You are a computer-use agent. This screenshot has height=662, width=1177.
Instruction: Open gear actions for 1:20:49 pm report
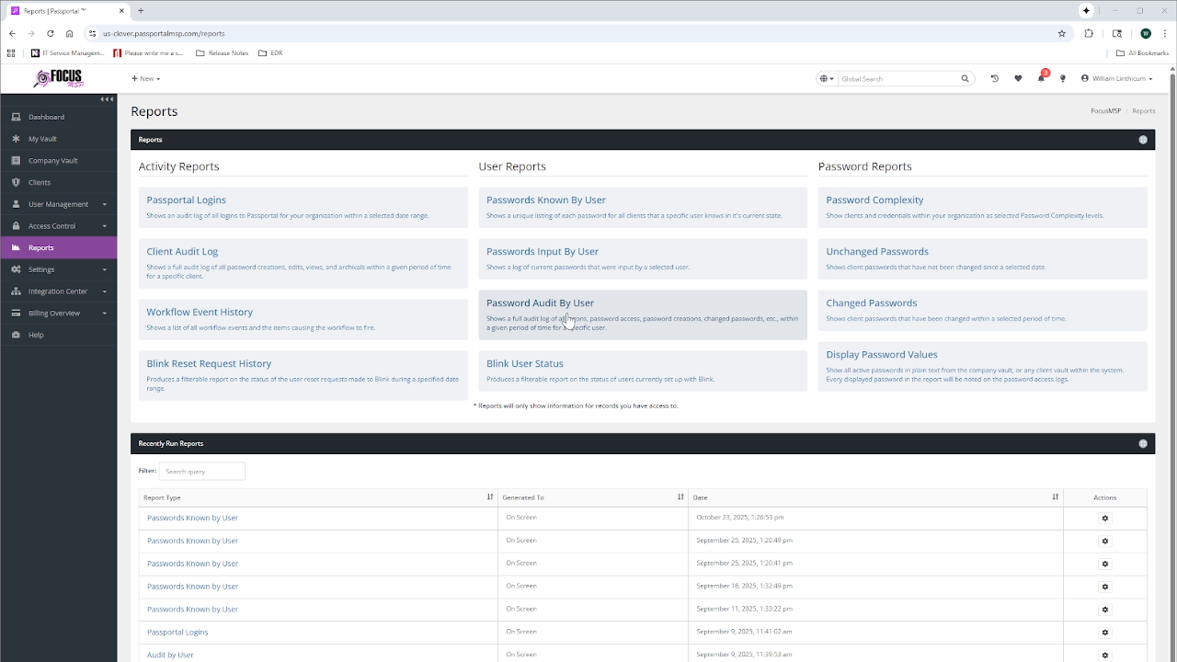(1105, 541)
